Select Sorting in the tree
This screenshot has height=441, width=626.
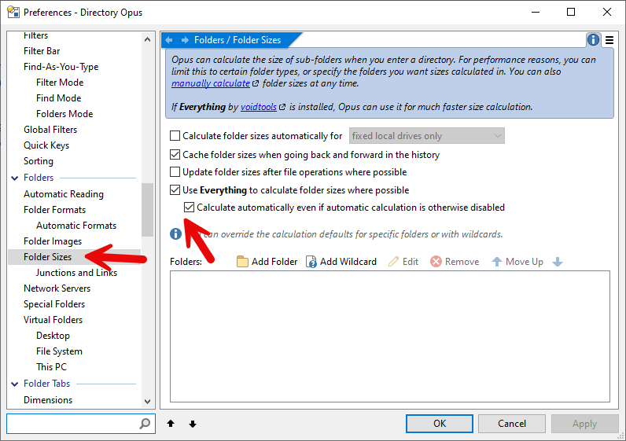[x=39, y=161]
